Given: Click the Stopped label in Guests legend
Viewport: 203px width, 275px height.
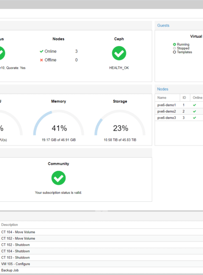Looking at the screenshot, I should tap(183, 48).
